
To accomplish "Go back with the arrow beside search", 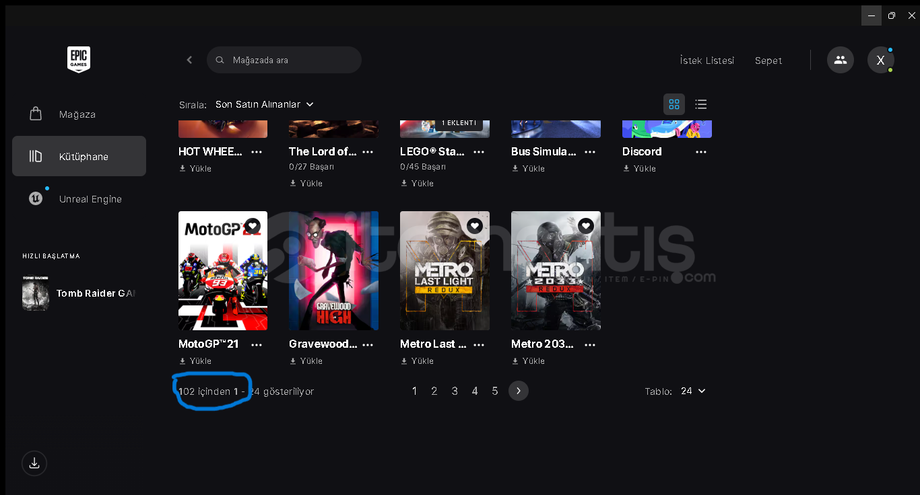I will pos(189,60).
